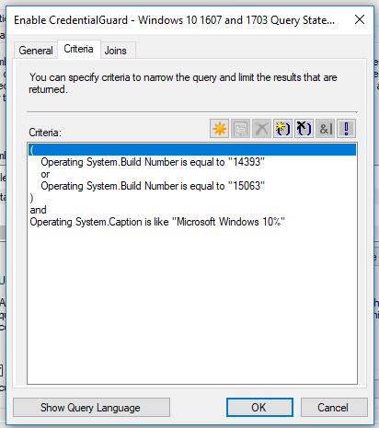Select the Criteria tab
The image size is (379, 428).
[x=78, y=49]
